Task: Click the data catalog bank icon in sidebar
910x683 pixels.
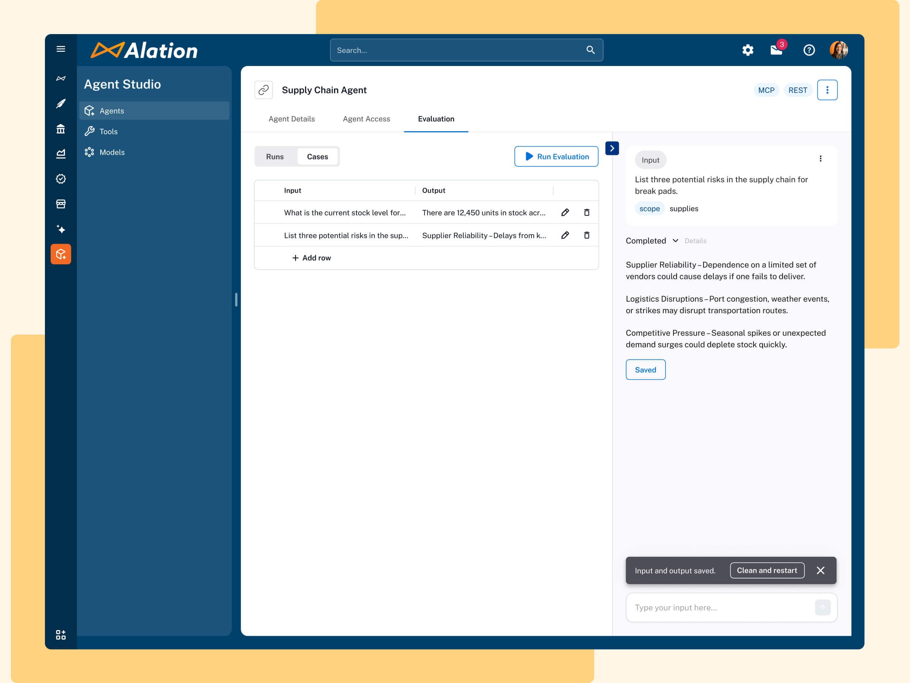Action: click(x=61, y=129)
